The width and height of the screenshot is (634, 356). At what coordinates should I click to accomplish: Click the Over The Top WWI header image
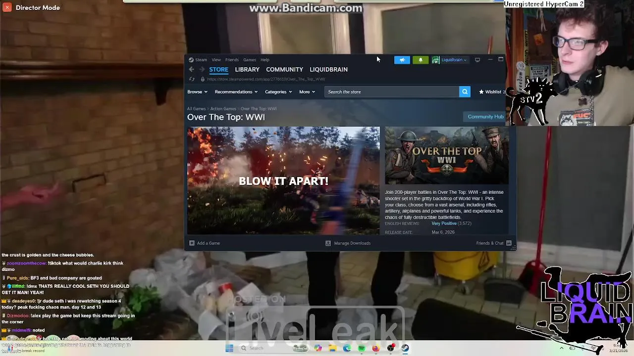tap(447, 155)
